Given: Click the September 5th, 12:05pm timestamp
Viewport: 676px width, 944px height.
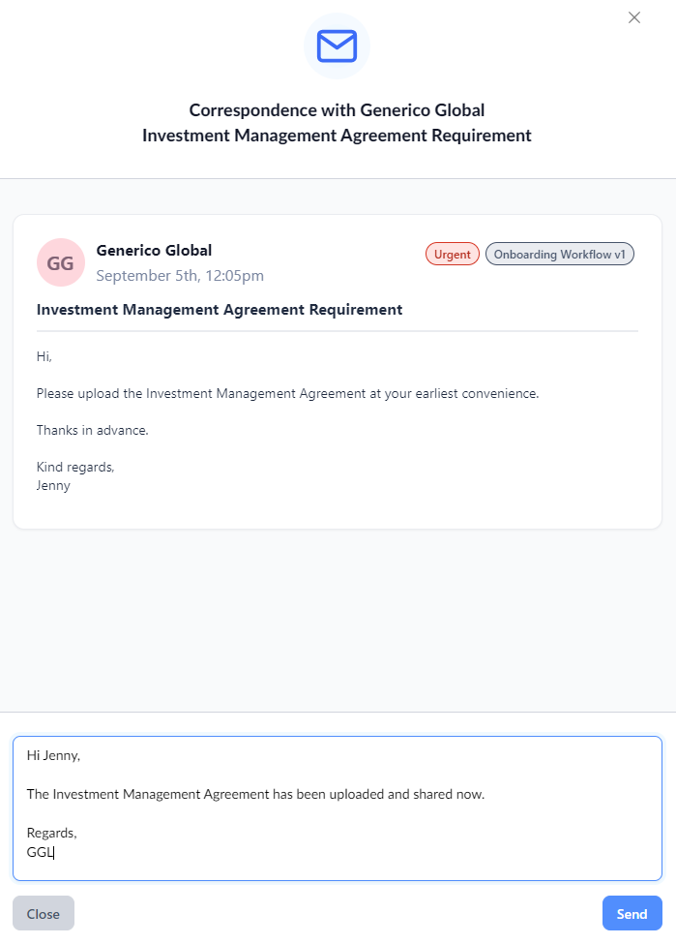Looking at the screenshot, I should [x=180, y=276].
